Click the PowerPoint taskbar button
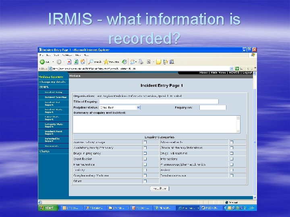The image size is (290, 217). pyautogui.click(x=141, y=208)
